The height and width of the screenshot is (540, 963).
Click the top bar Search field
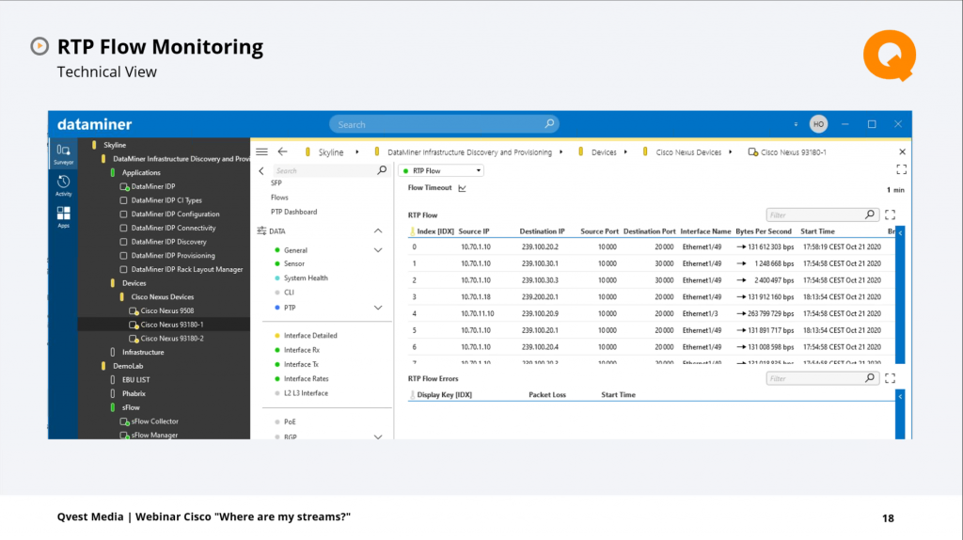[444, 124]
